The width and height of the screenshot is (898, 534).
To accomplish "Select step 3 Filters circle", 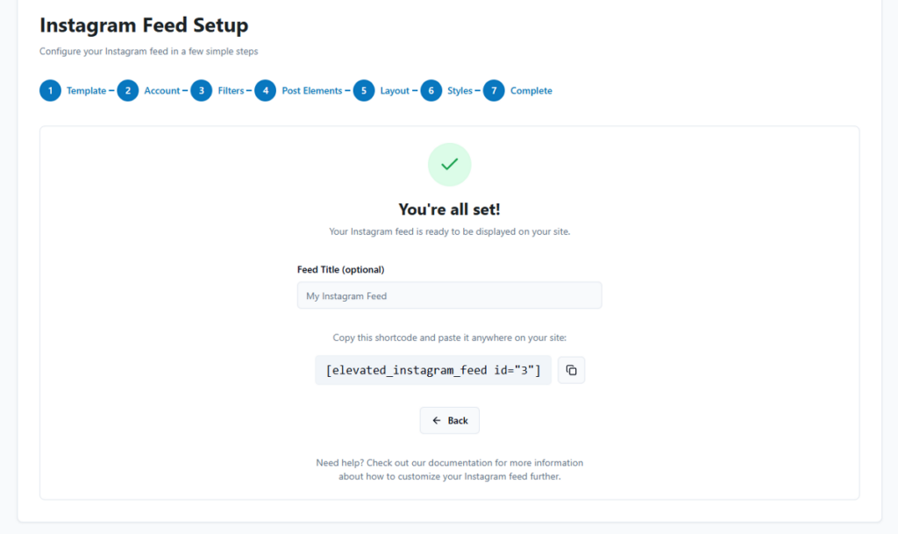I will [x=203, y=90].
